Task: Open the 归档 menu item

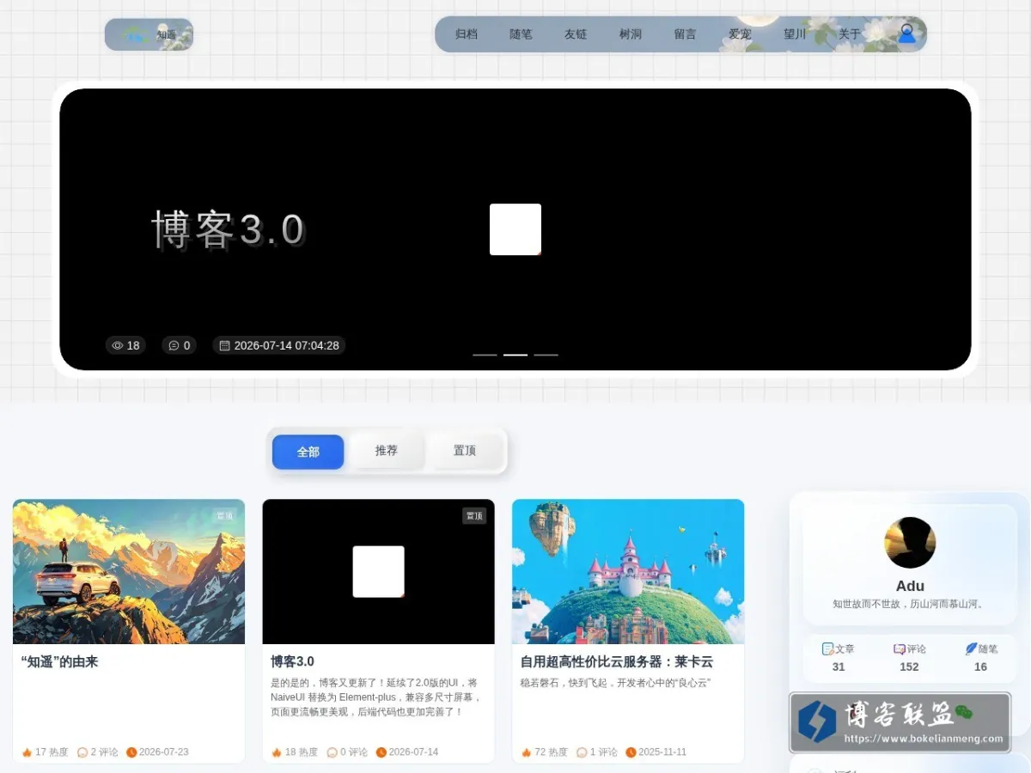Action: (x=466, y=34)
